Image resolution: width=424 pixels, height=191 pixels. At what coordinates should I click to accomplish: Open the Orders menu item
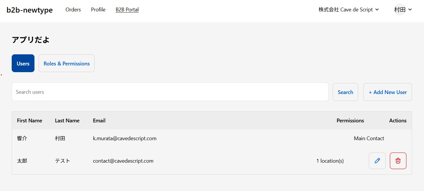(x=73, y=10)
